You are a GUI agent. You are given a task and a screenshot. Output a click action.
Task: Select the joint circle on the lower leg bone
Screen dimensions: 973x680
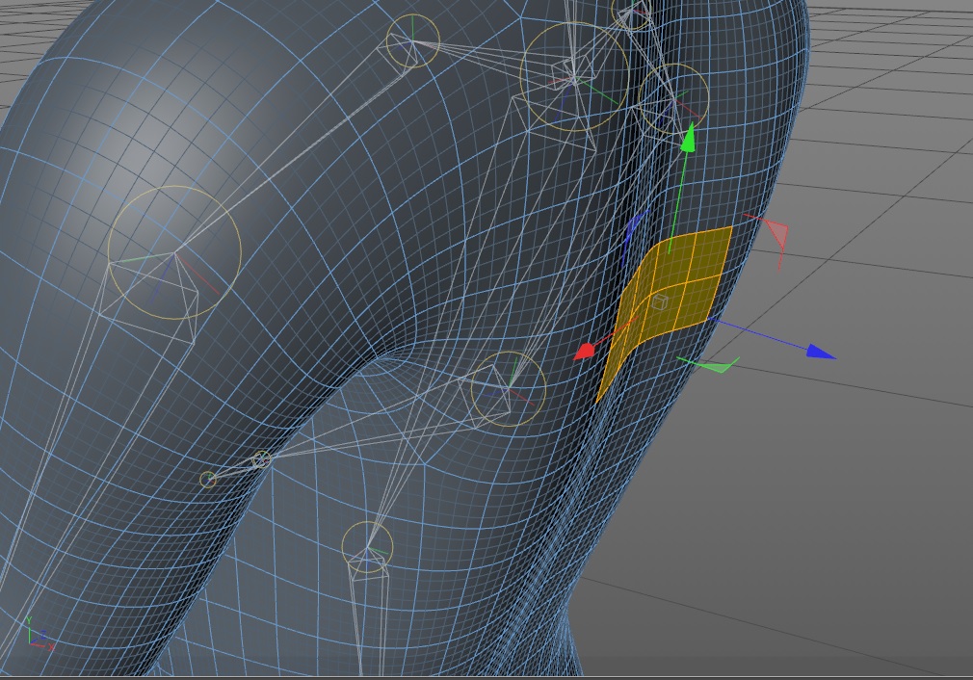pos(367,547)
